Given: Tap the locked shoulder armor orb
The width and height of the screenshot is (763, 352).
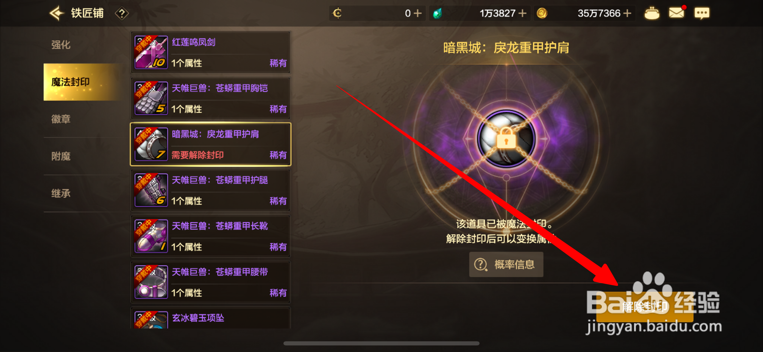Looking at the screenshot, I should click(506, 139).
